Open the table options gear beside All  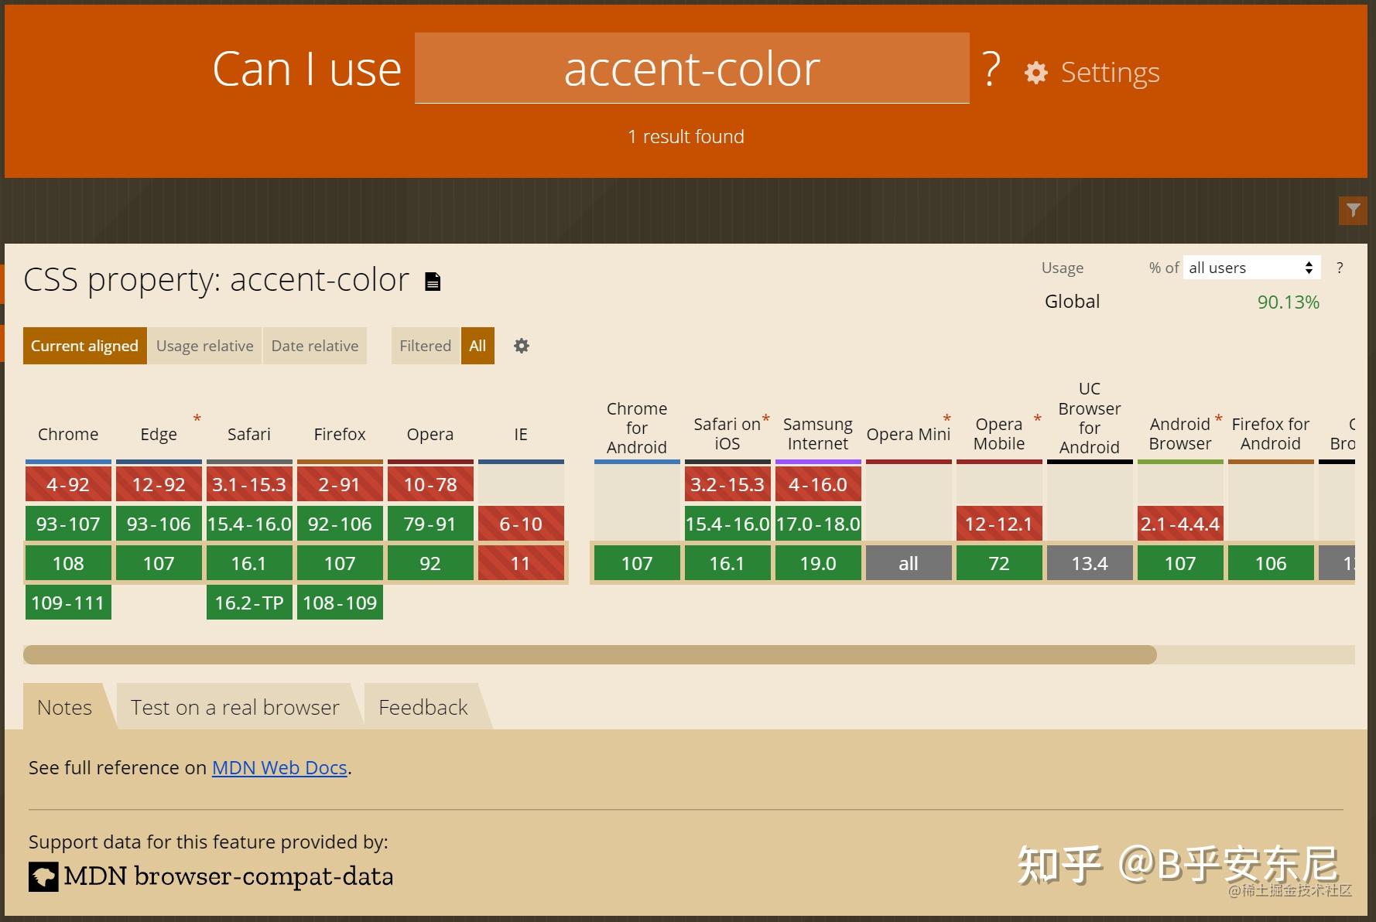[521, 346]
